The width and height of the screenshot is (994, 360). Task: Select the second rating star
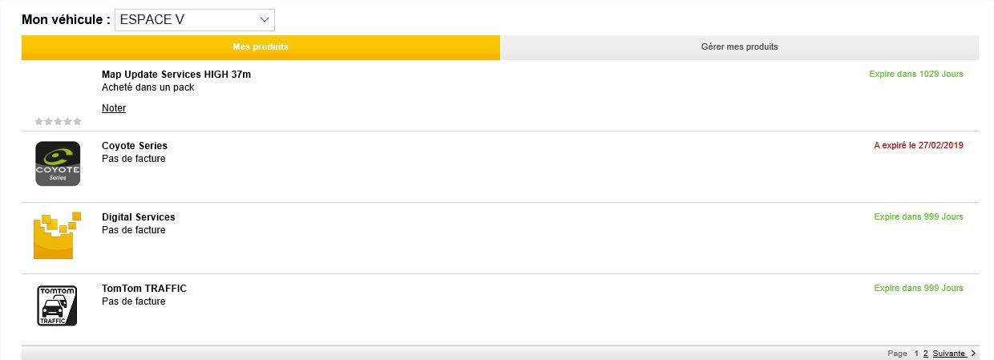point(49,121)
